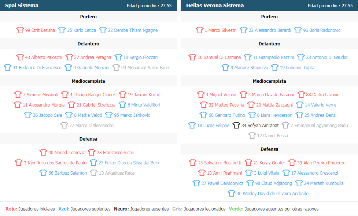Click the Spal Sistema header title

pyautogui.click(x=22, y=5)
